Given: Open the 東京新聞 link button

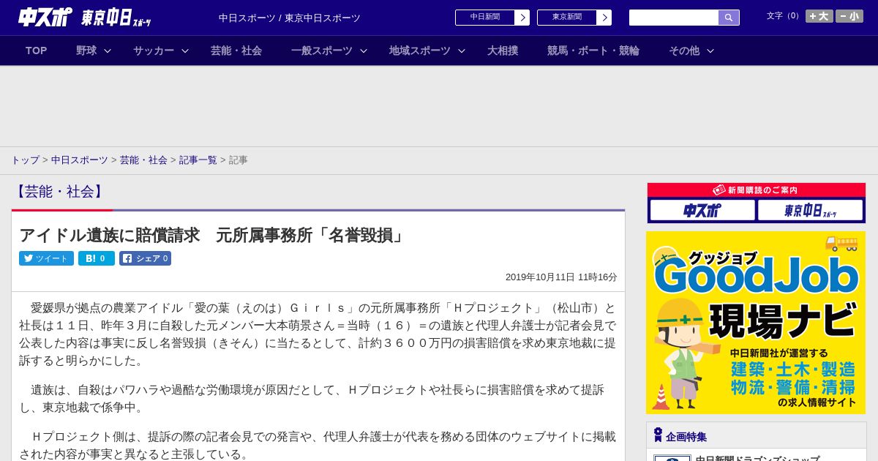Looking at the screenshot, I should coord(566,18).
